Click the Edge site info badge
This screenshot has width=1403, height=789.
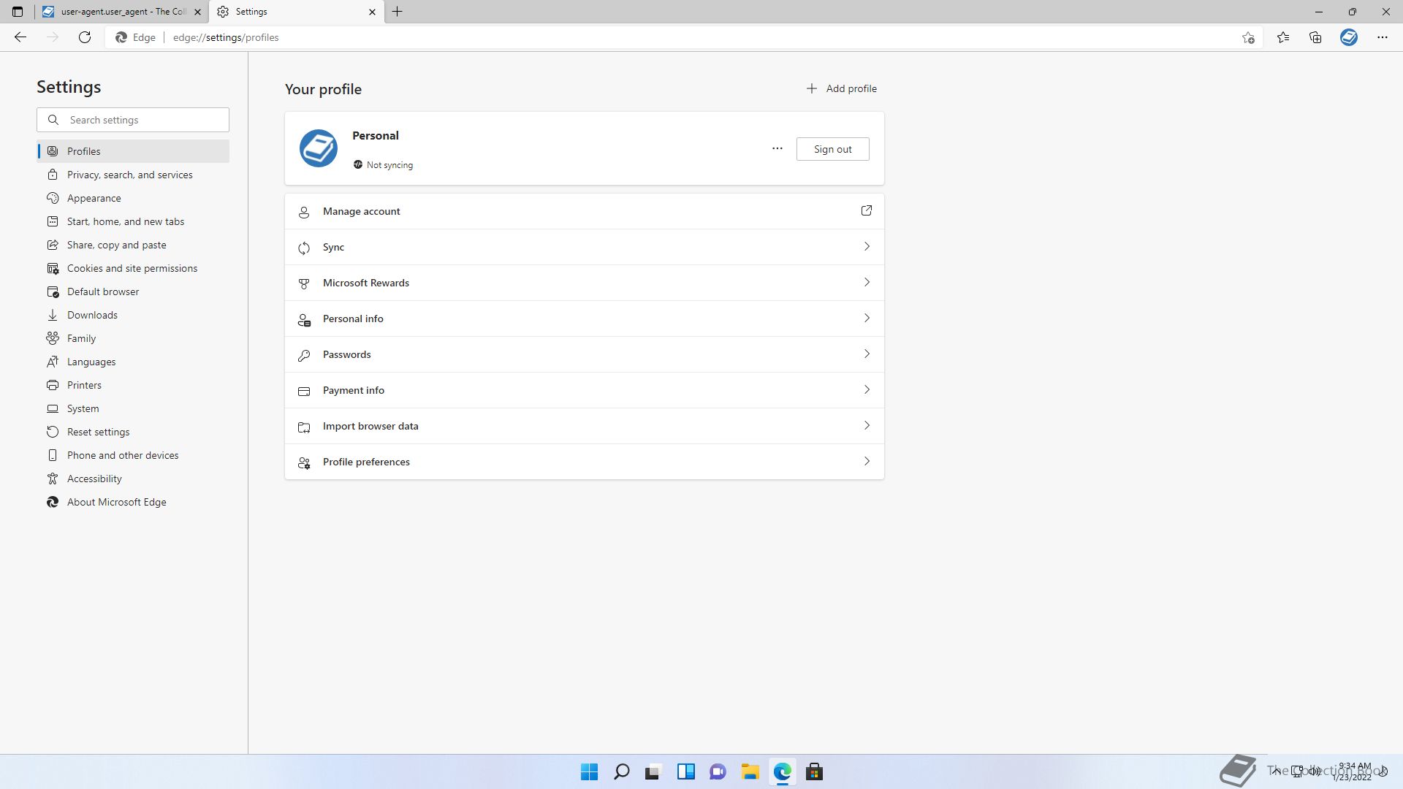click(x=136, y=37)
